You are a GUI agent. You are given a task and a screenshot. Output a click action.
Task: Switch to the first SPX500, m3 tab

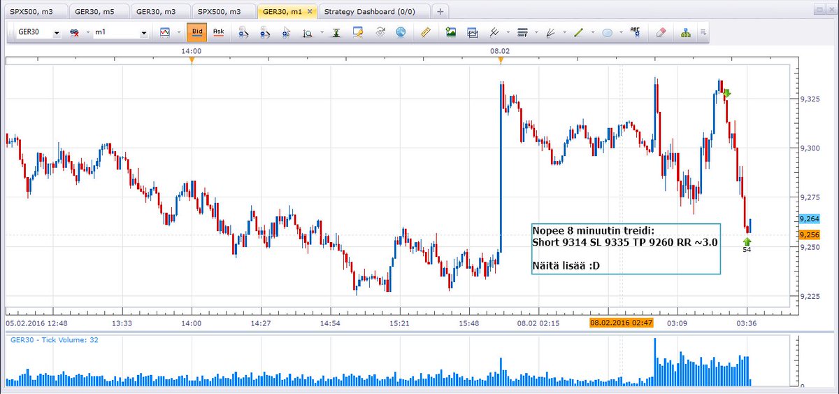click(35, 11)
